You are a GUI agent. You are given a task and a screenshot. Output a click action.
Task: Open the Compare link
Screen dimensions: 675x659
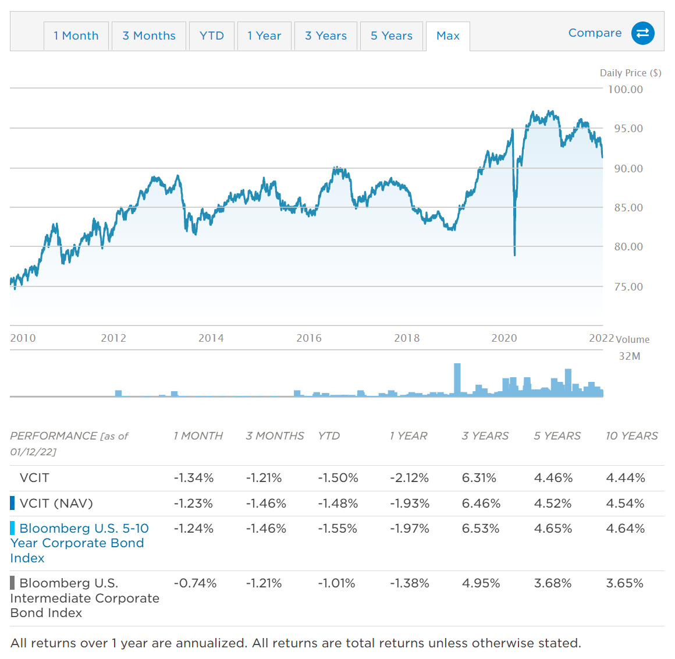pos(595,33)
